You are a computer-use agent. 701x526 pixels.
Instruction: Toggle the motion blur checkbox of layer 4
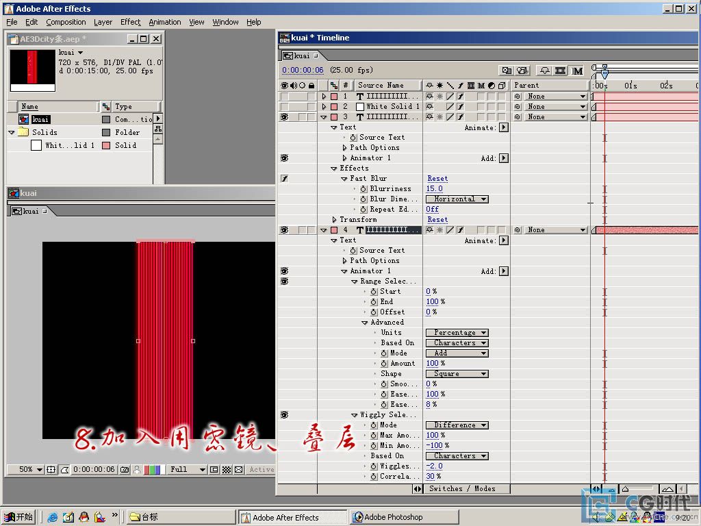coord(481,230)
